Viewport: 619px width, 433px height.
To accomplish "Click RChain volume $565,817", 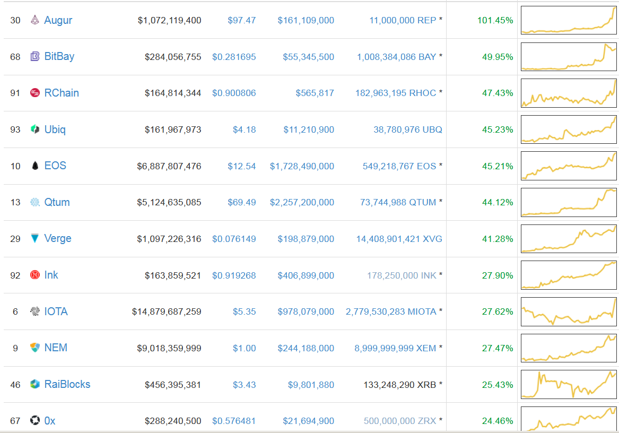I will [x=315, y=93].
